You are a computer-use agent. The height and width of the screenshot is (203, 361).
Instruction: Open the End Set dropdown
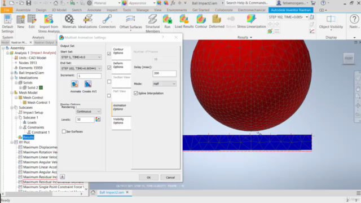pos(81,68)
